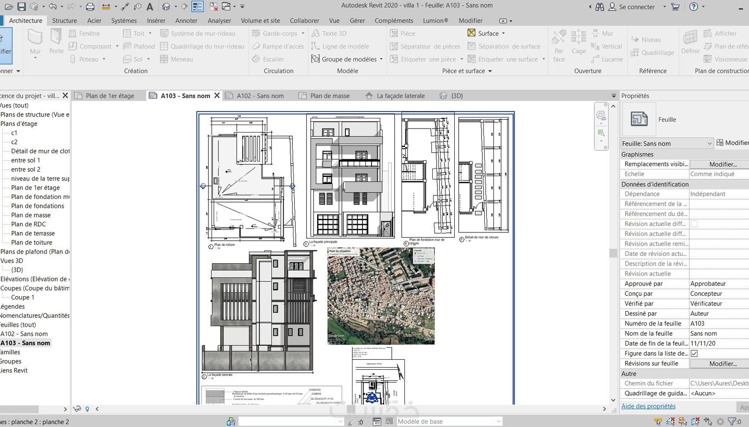Viewport: 749px width, 427px height.
Task: Toggle 'Figure dans la liste' checkbox
Action: point(694,353)
